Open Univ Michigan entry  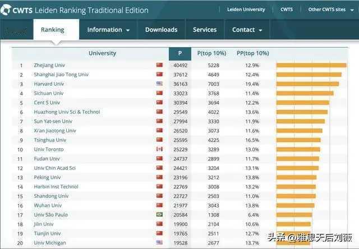50,243
